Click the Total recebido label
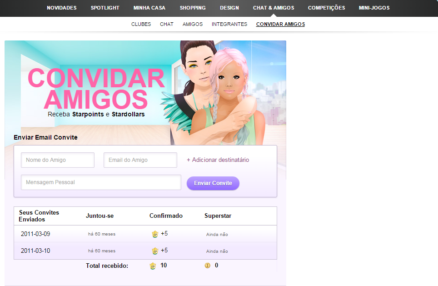Viewport: 438px width, 286px height. coord(107,266)
